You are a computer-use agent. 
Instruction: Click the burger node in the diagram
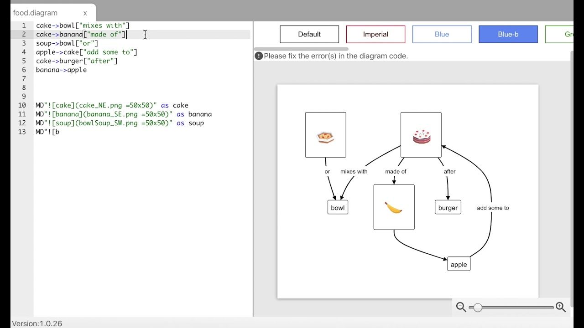[448, 207]
